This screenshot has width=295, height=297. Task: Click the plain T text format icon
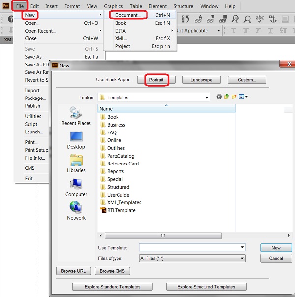[234, 31]
